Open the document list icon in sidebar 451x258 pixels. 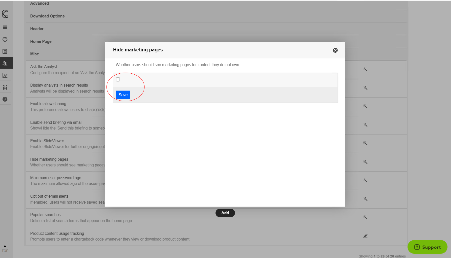[5, 51]
